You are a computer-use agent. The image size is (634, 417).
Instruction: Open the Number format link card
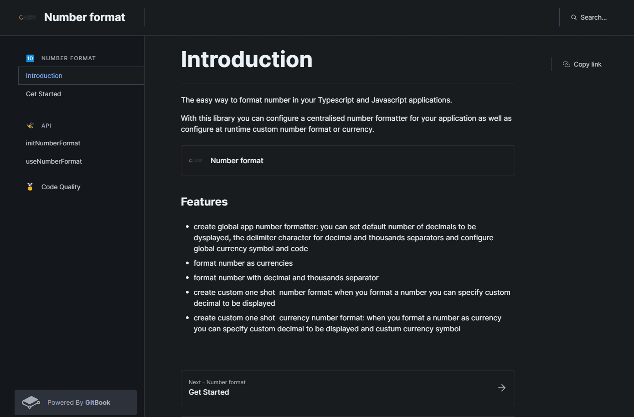(347, 160)
